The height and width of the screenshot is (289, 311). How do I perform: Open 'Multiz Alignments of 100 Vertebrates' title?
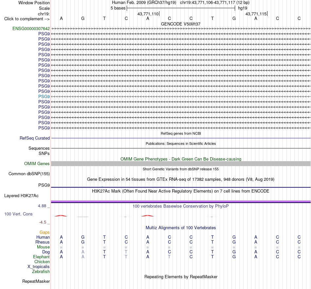(x=181, y=228)
